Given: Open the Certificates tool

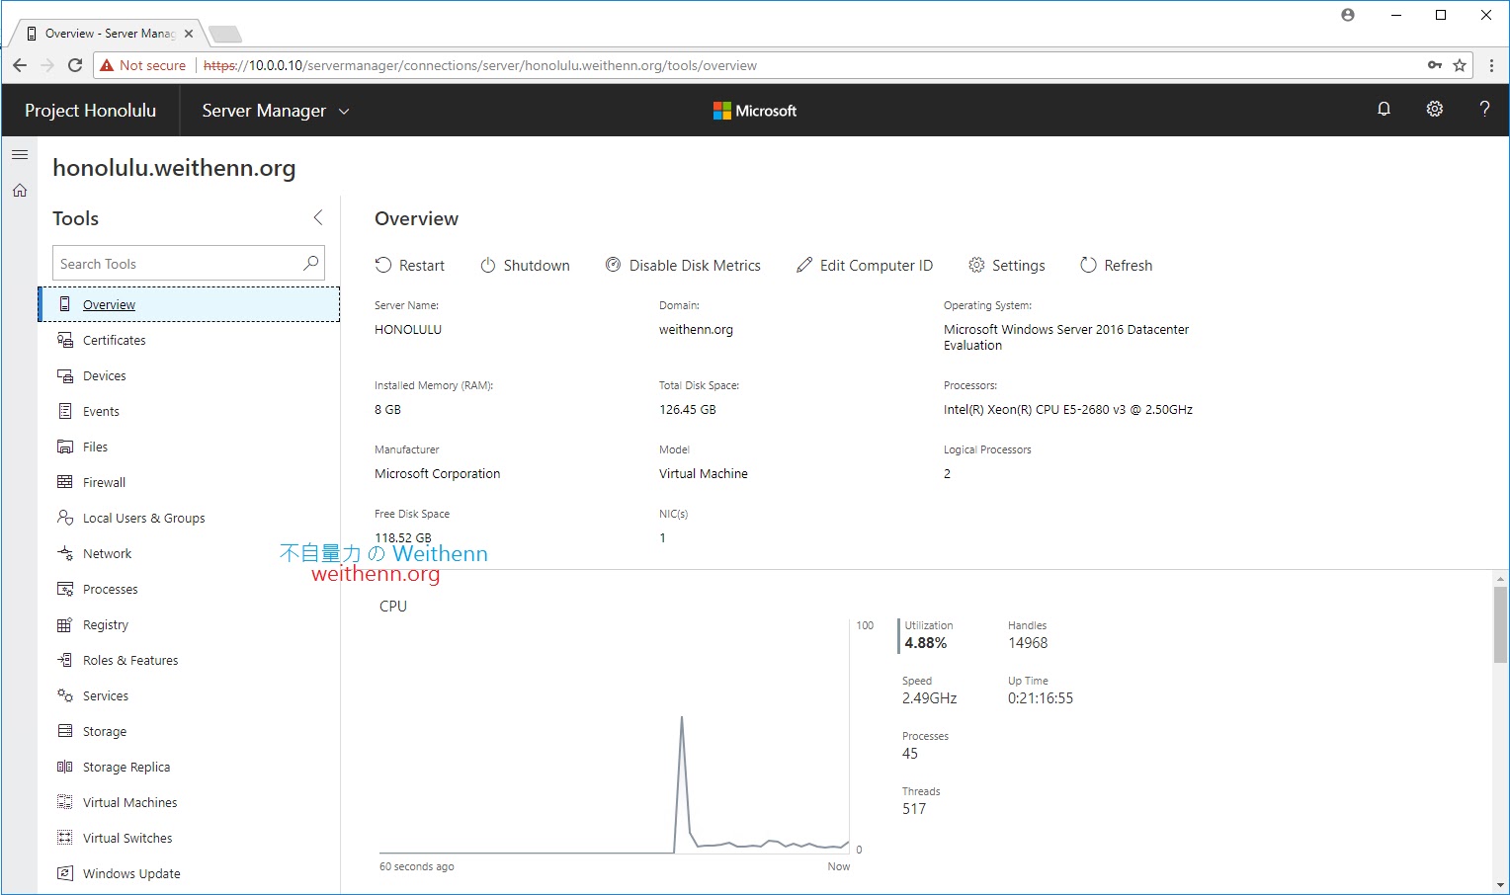Looking at the screenshot, I should point(189,340).
